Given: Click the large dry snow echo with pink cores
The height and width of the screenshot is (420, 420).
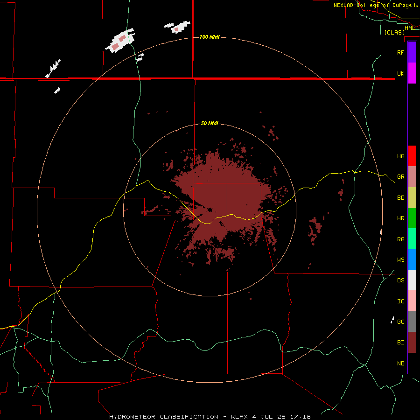Looking at the screenshot, I should [x=120, y=41].
